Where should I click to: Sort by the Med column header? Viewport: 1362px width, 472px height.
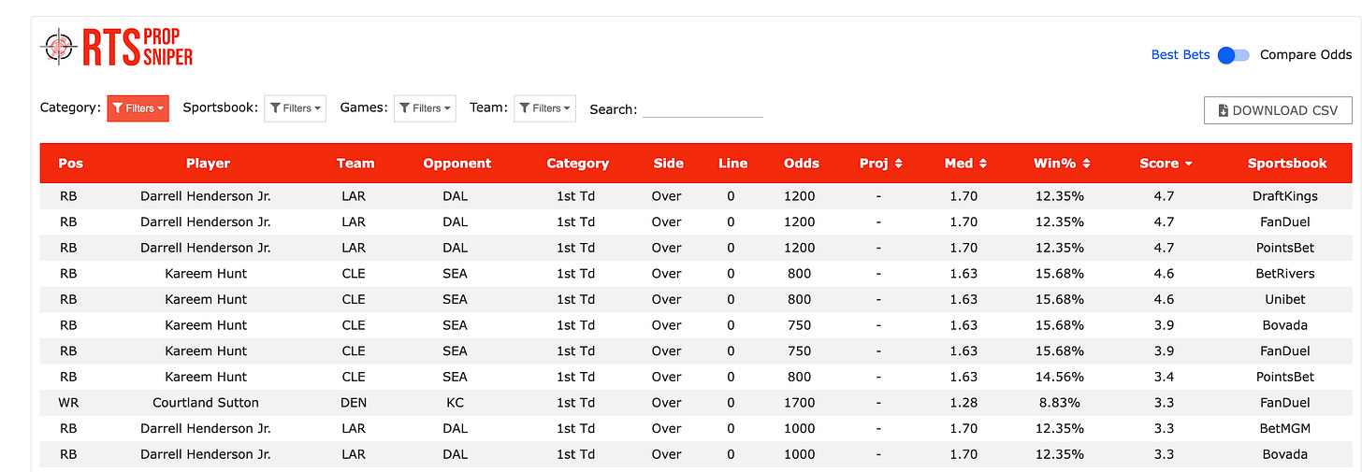pos(965,164)
